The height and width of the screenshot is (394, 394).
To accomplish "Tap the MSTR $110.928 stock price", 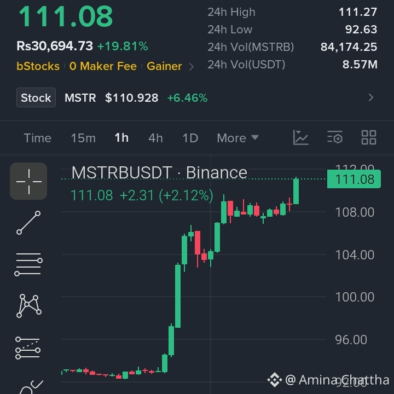I will 111,98.
